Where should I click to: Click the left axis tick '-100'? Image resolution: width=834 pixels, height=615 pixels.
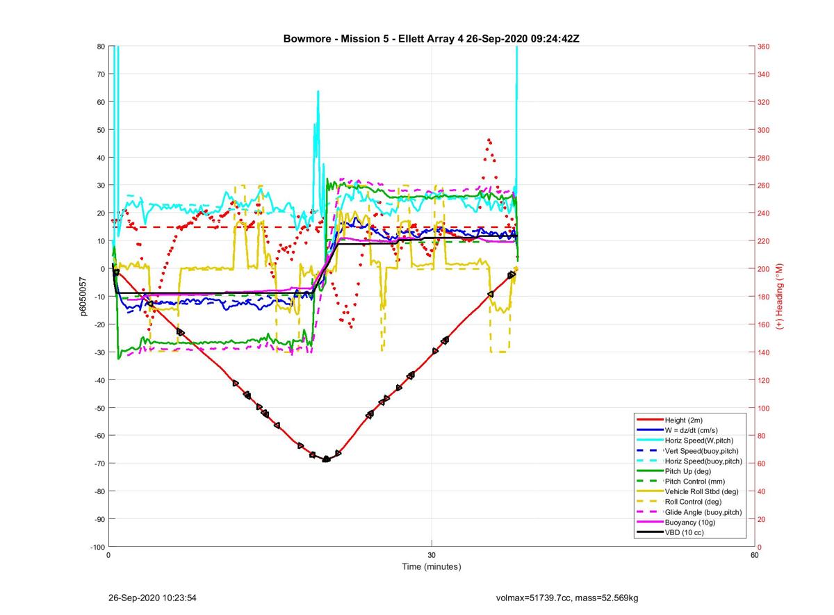97,547
